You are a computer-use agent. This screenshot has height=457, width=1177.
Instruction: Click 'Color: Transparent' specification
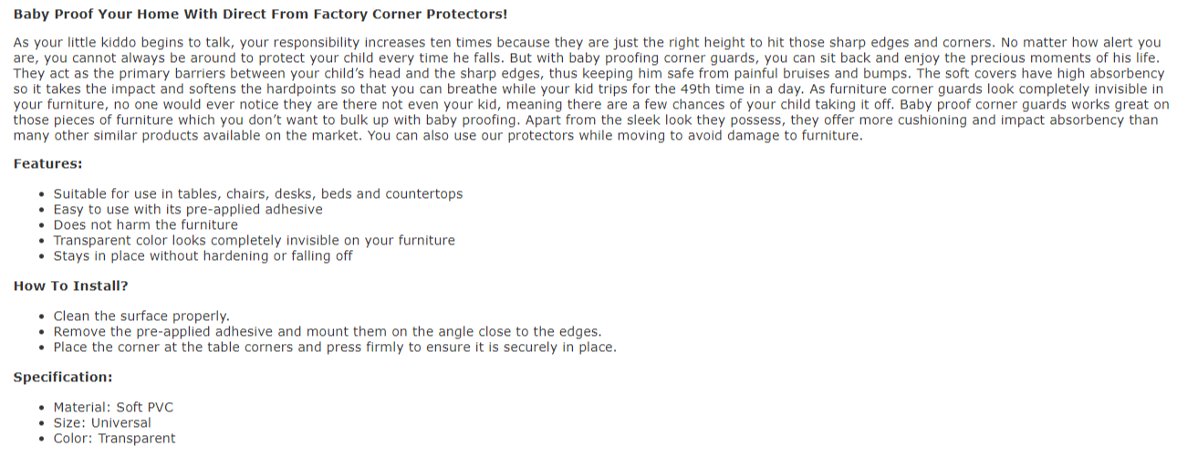[x=114, y=439]
